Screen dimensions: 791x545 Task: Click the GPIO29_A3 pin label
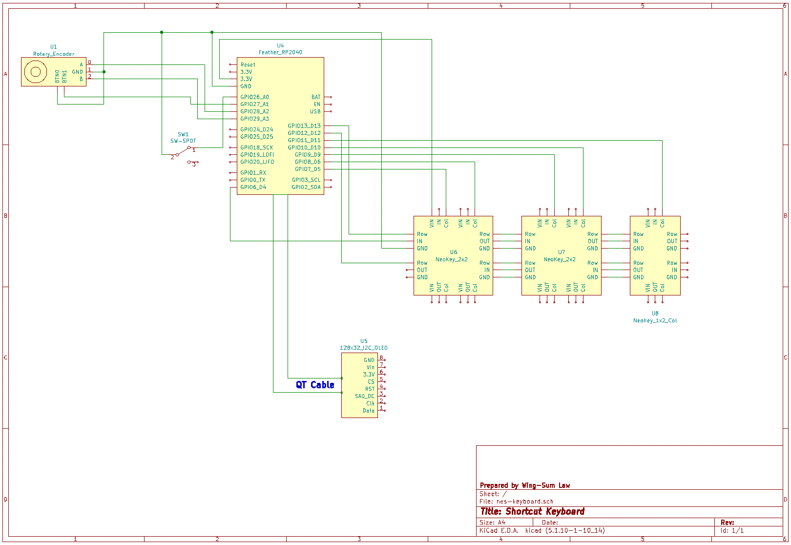(254, 119)
